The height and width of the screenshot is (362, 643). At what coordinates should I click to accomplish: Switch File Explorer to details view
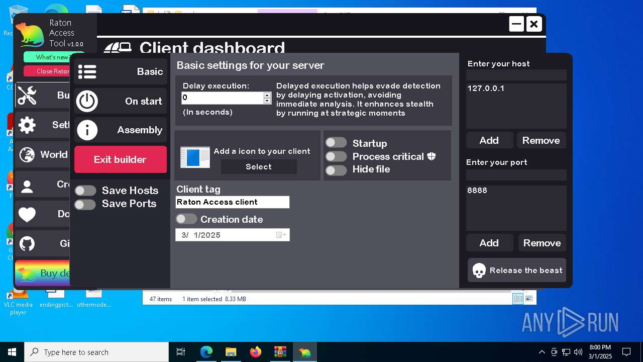(x=517, y=299)
